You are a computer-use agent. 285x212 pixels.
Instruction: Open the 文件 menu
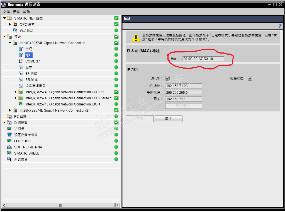(6, 12)
